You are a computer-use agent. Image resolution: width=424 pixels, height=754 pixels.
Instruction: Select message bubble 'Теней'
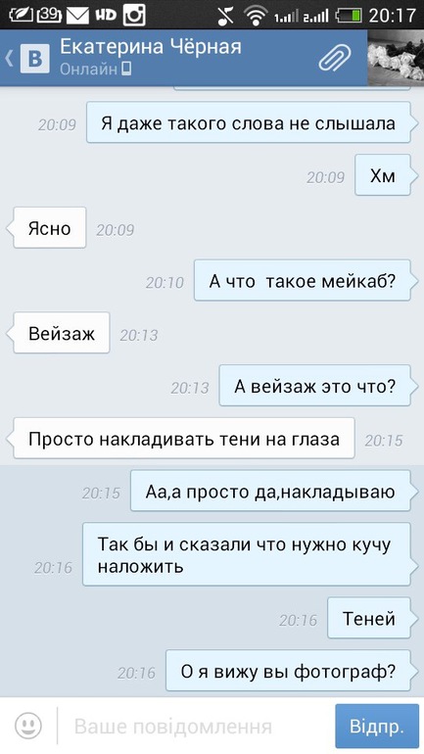pos(369,618)
